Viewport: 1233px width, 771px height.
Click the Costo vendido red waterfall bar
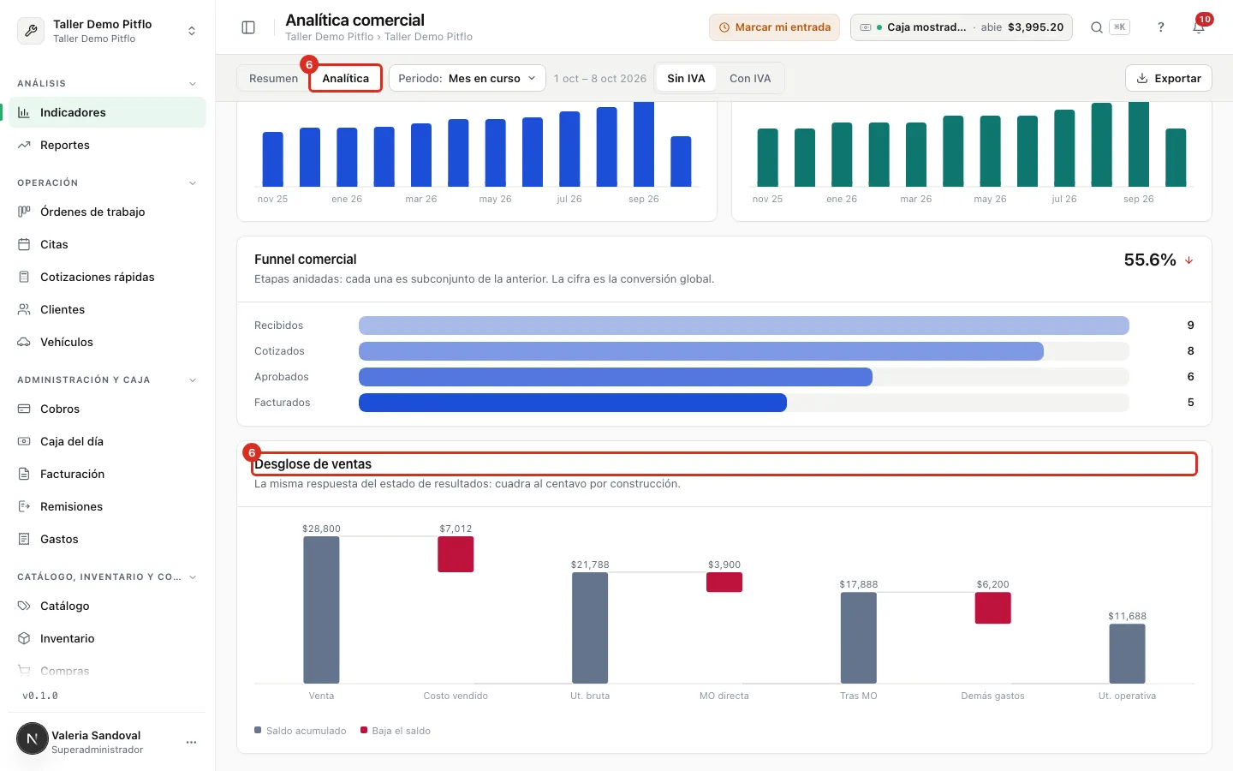click(x=456, y=554)
